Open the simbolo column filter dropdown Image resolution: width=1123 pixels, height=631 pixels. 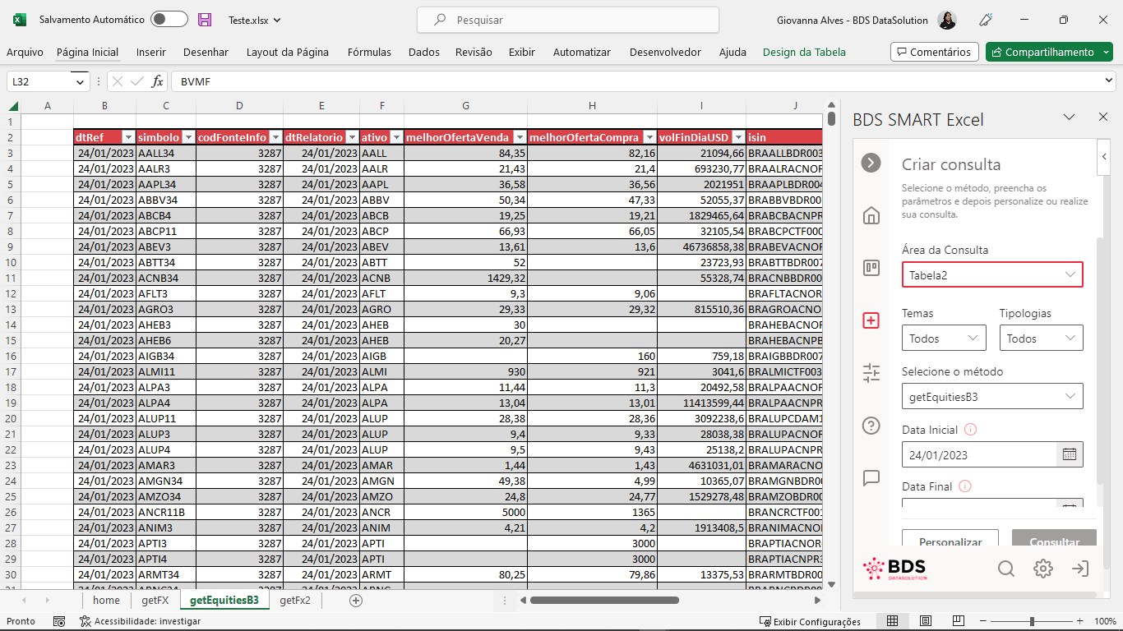(x=188, y=137)
